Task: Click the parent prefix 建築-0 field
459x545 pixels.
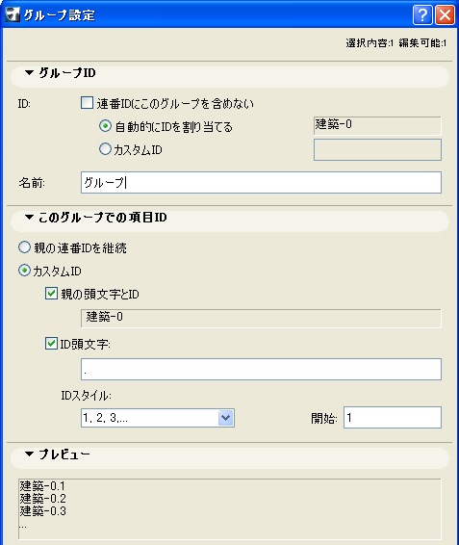Action: tap(261, 318)
